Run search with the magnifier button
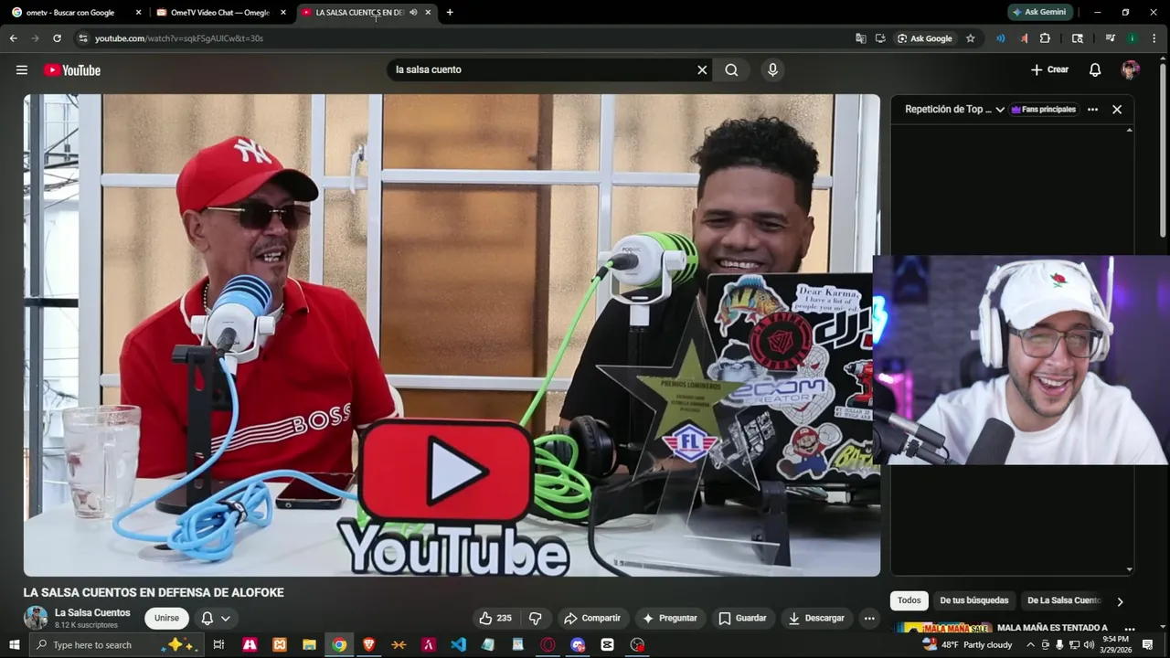 [731, 69]
